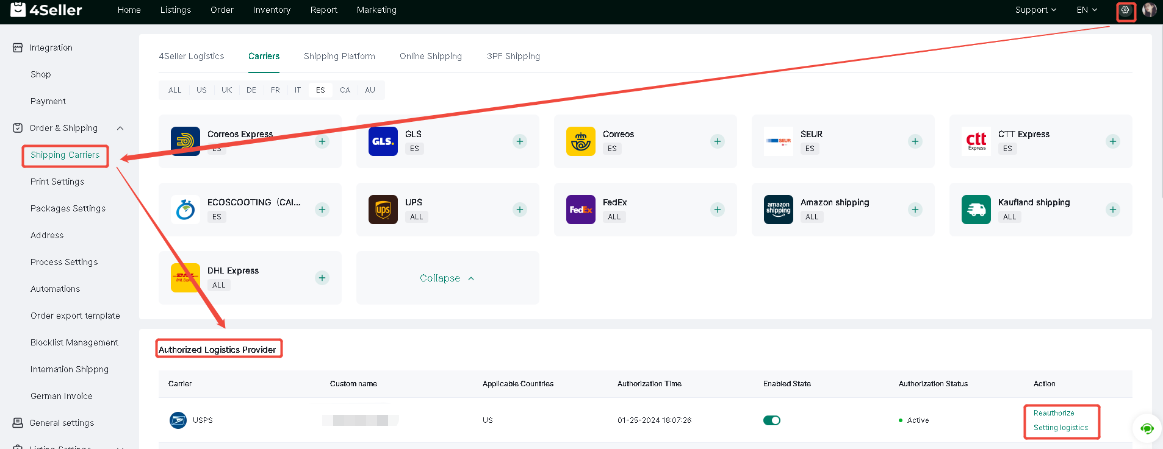Add the SEUR carrier
The image size is (1163, 449).
point(915,141)
